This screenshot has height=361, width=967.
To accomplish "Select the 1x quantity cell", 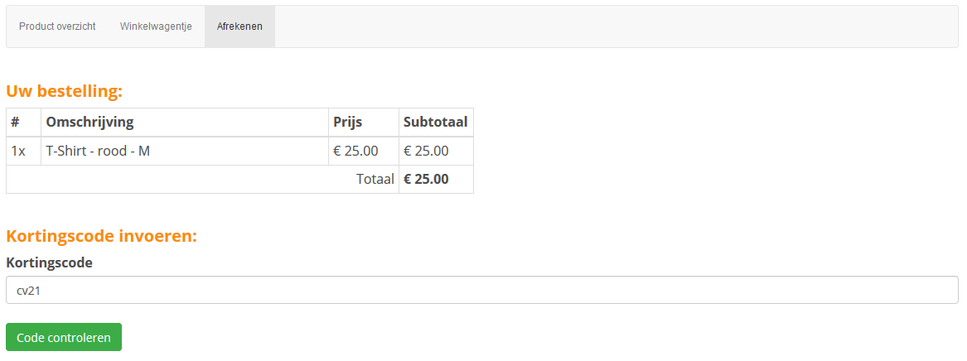I will pos(18,151).
